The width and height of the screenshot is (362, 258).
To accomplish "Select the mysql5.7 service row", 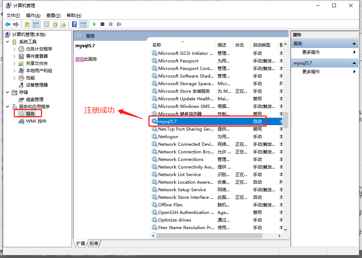I will (217, 121).
